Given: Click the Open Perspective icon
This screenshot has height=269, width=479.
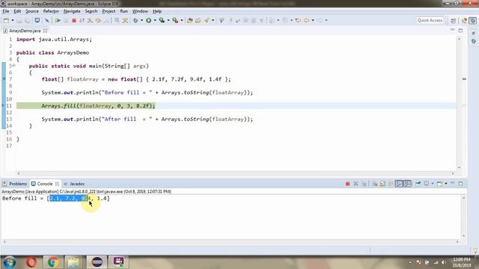Looking at the screenshot, I should (453, 20).
